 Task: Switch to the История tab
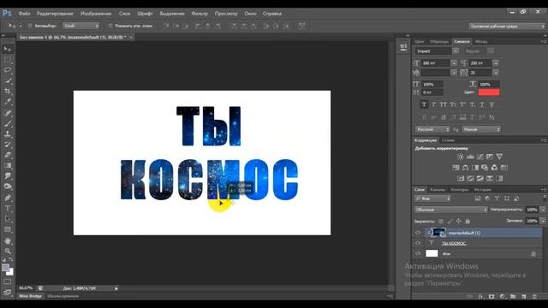tap(483, 190)
